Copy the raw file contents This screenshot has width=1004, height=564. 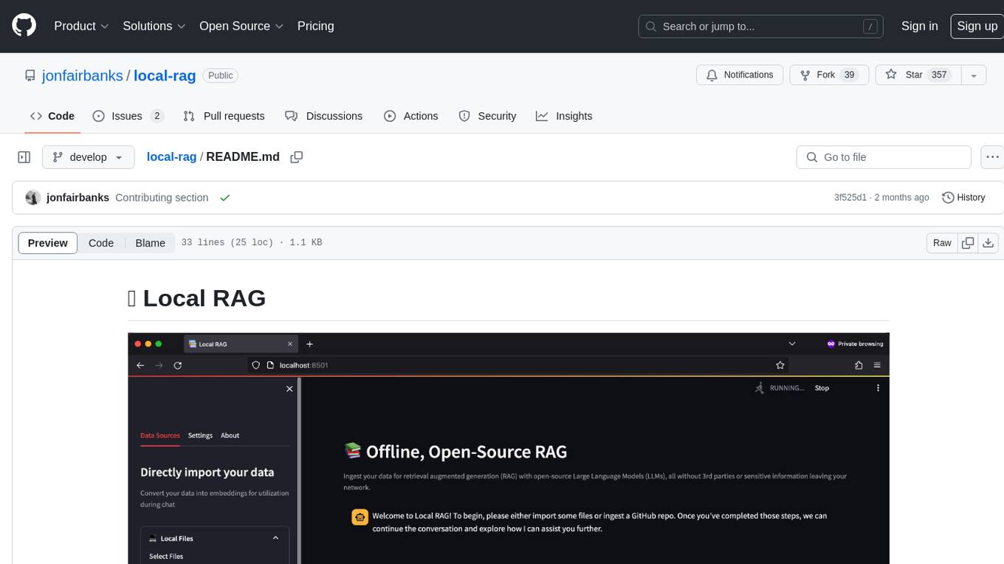967,243
